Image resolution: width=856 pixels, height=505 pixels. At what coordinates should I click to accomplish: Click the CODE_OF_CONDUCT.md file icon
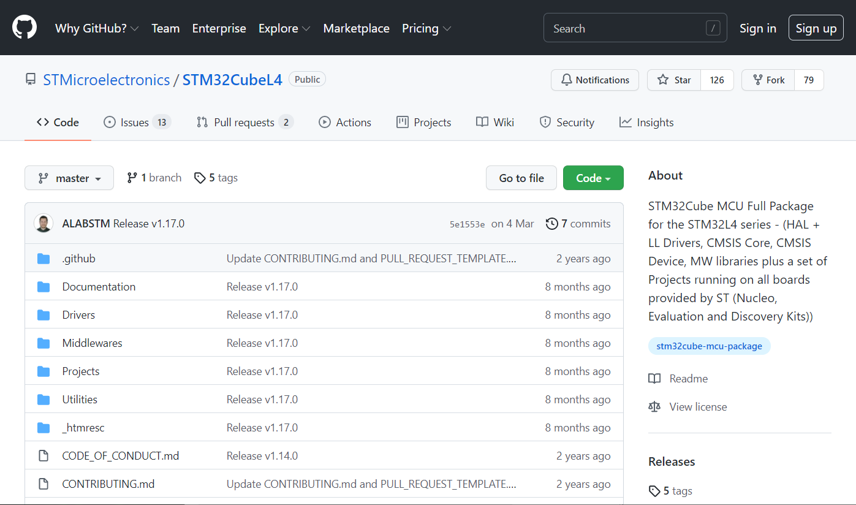pos(44,456)
